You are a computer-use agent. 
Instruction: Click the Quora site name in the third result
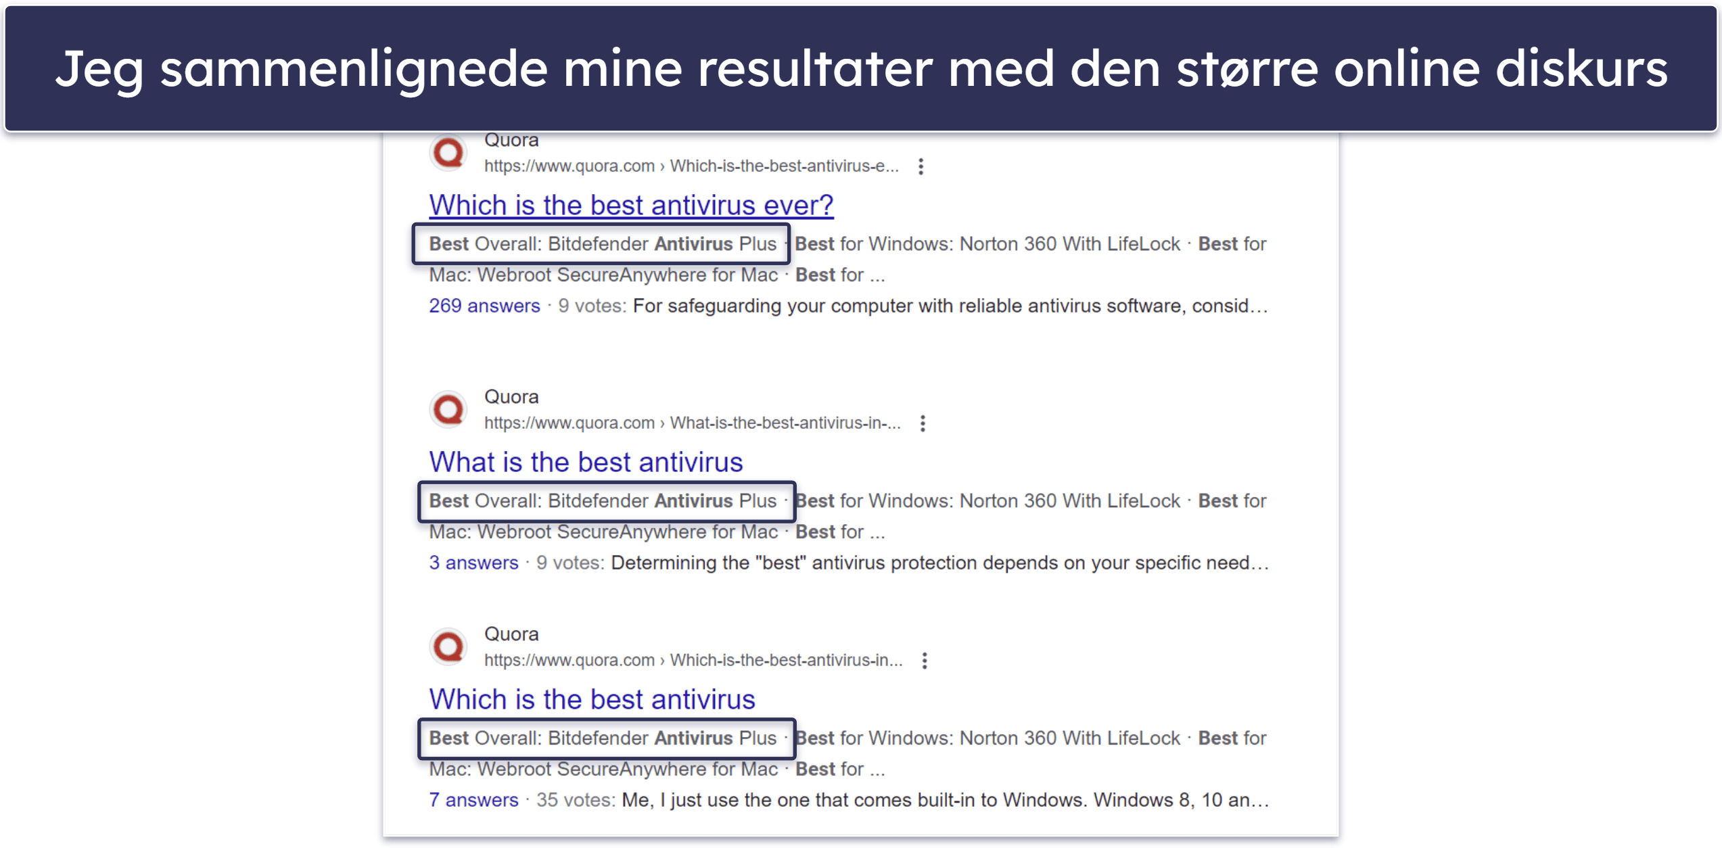(x=511, y=634)
